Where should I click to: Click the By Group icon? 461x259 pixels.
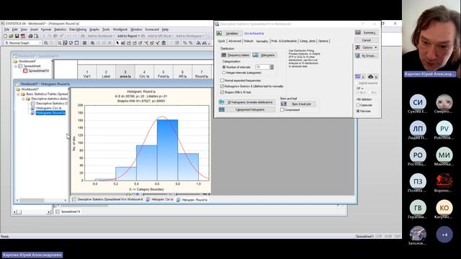tap(358, 55)
